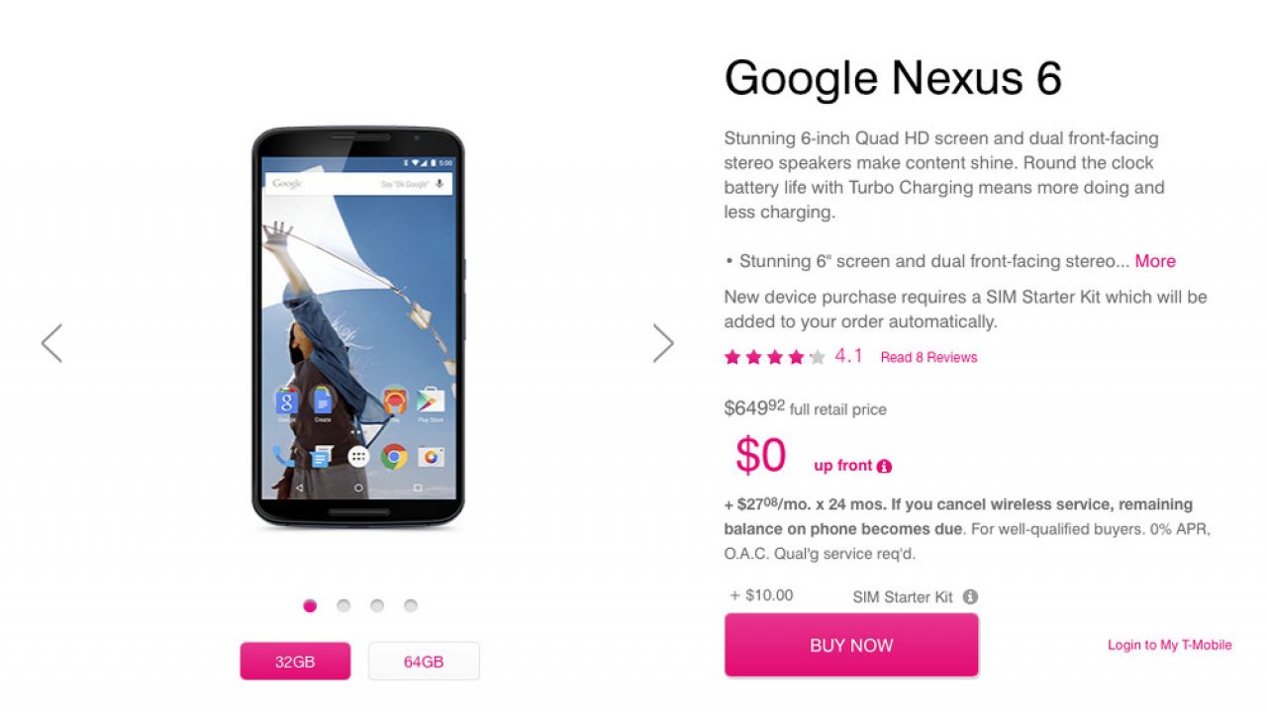Image resolution: width=1267 pixels, height=712 pixels.
Task: Show previous phone image with left arrow
Action: click(x=51, y=343)
